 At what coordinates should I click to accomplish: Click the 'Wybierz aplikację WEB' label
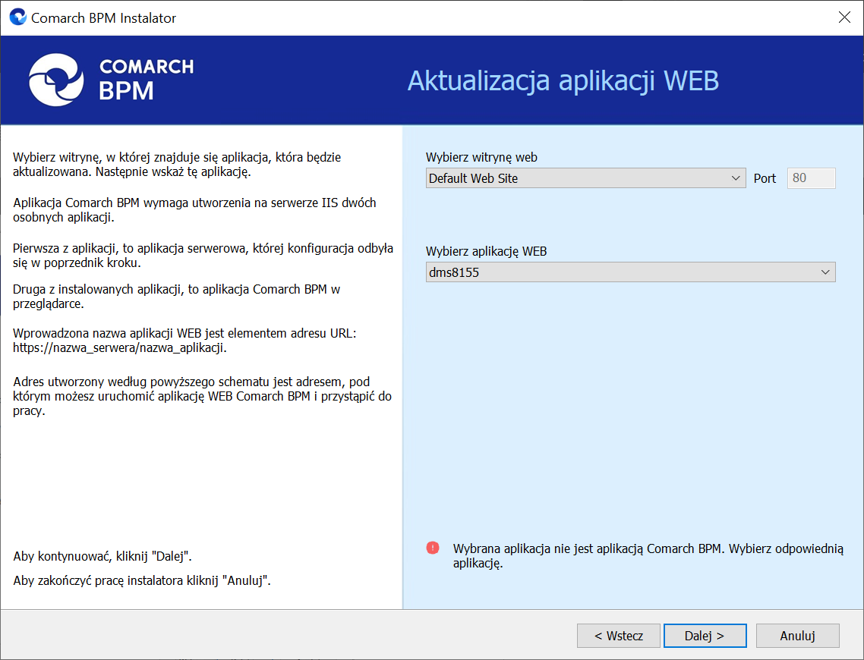point(486,252)
